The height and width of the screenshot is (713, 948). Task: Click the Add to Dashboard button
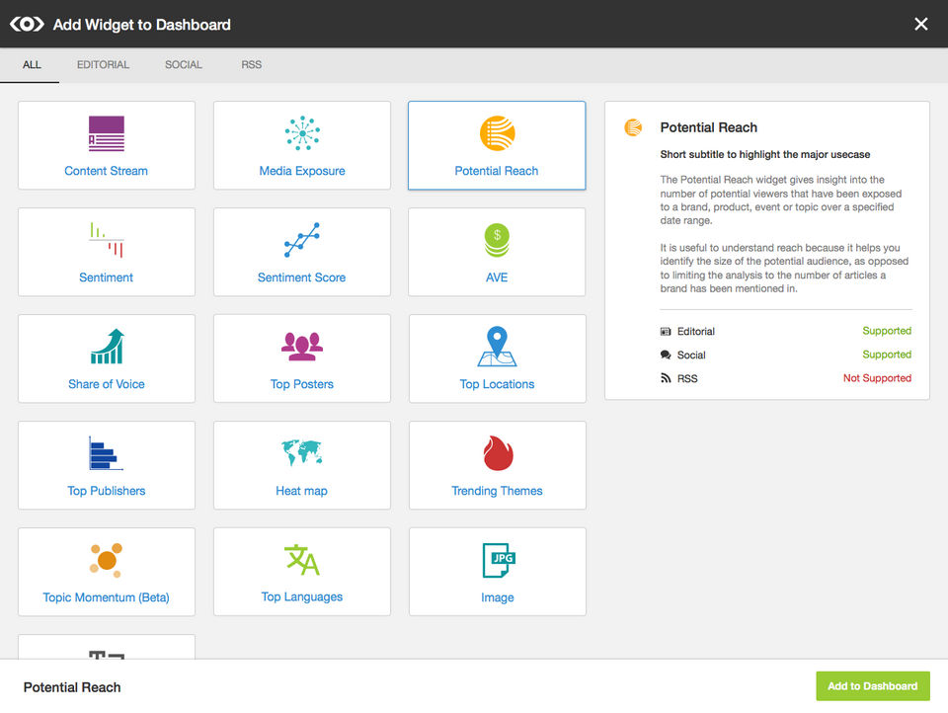(x=872, y=686)
